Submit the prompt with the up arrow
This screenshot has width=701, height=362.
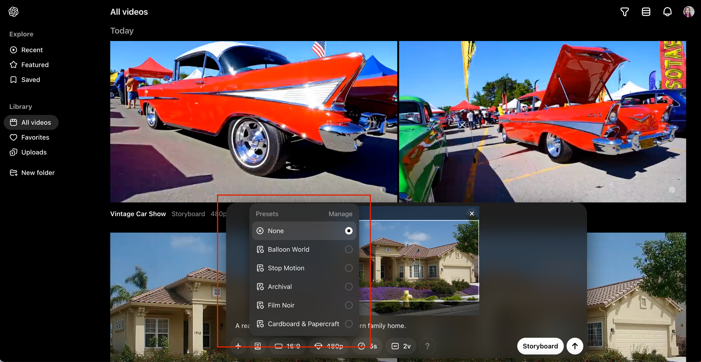pyautogui.click(x=575, y=346)
